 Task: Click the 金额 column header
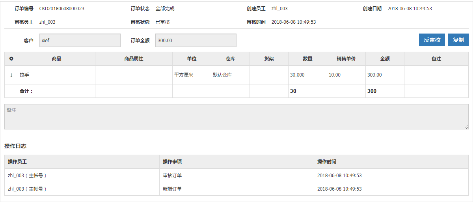[x=385, y=59]
